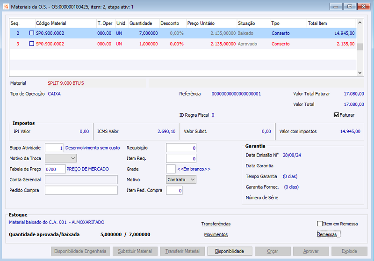Click the Tipo column header
The image size is (374, 261).
point(288,23)
